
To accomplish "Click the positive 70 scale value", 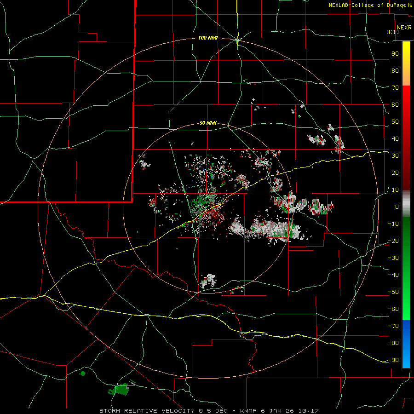I will [x=395, y=88].
